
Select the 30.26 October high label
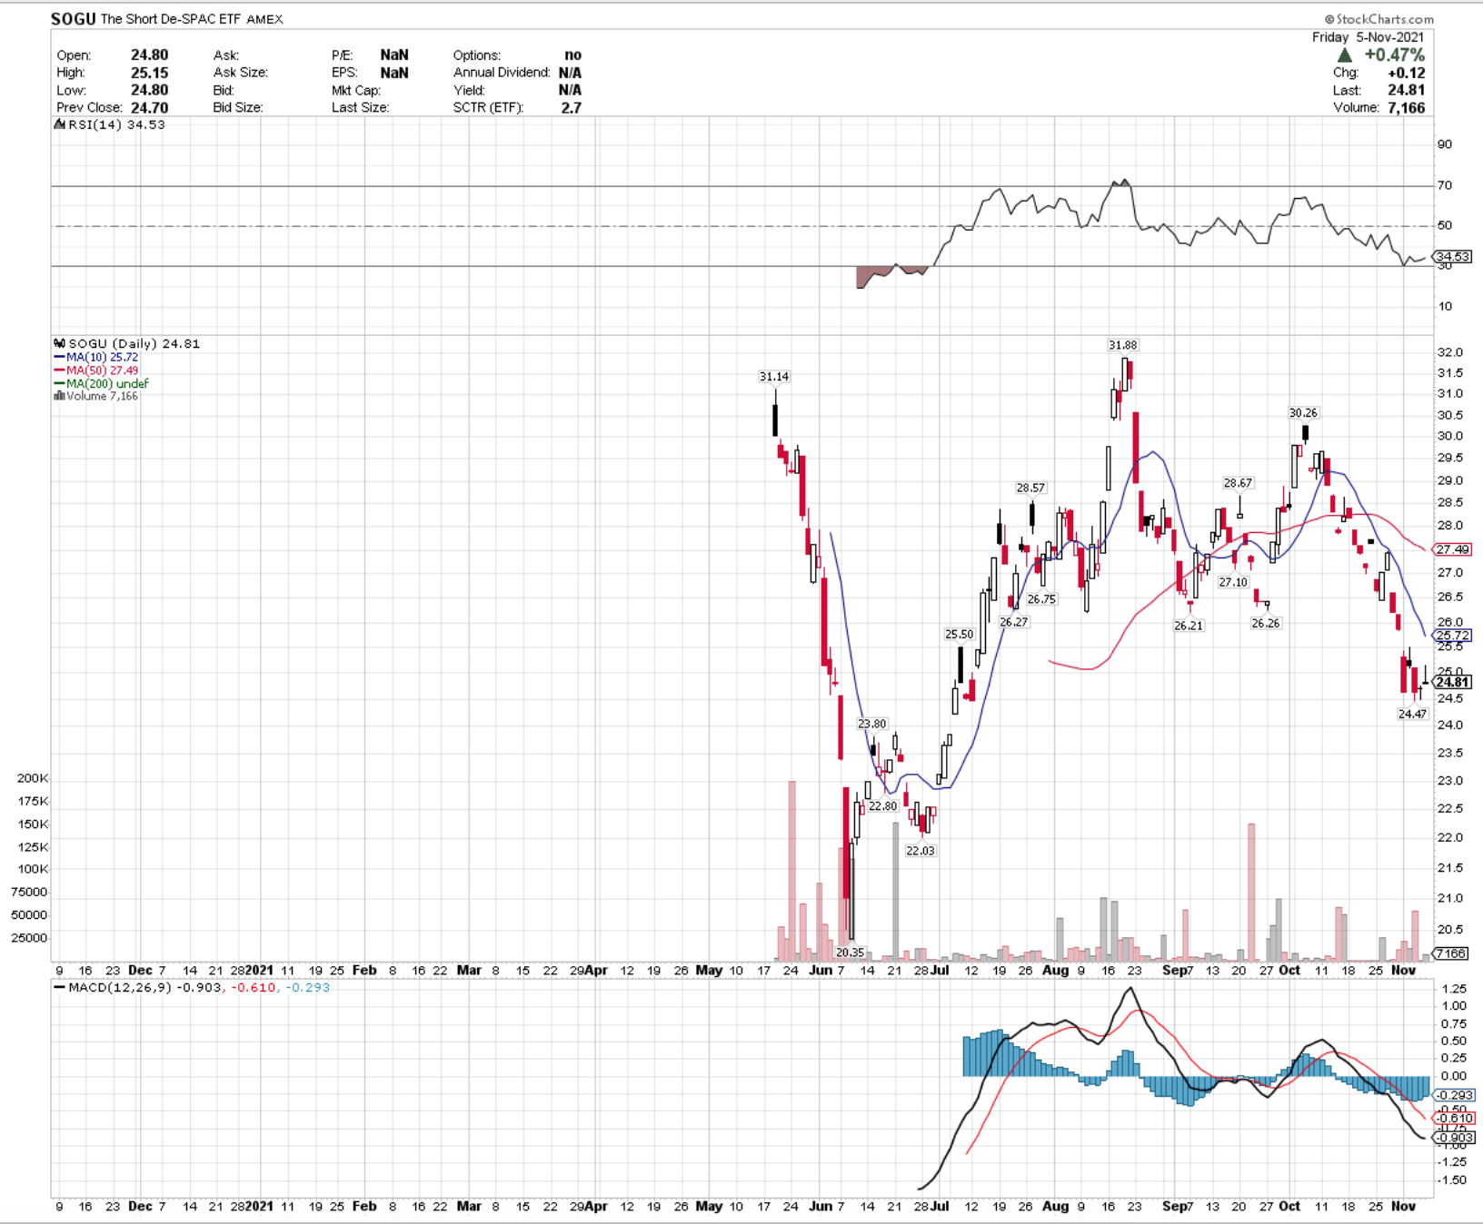pos(1303,412)
